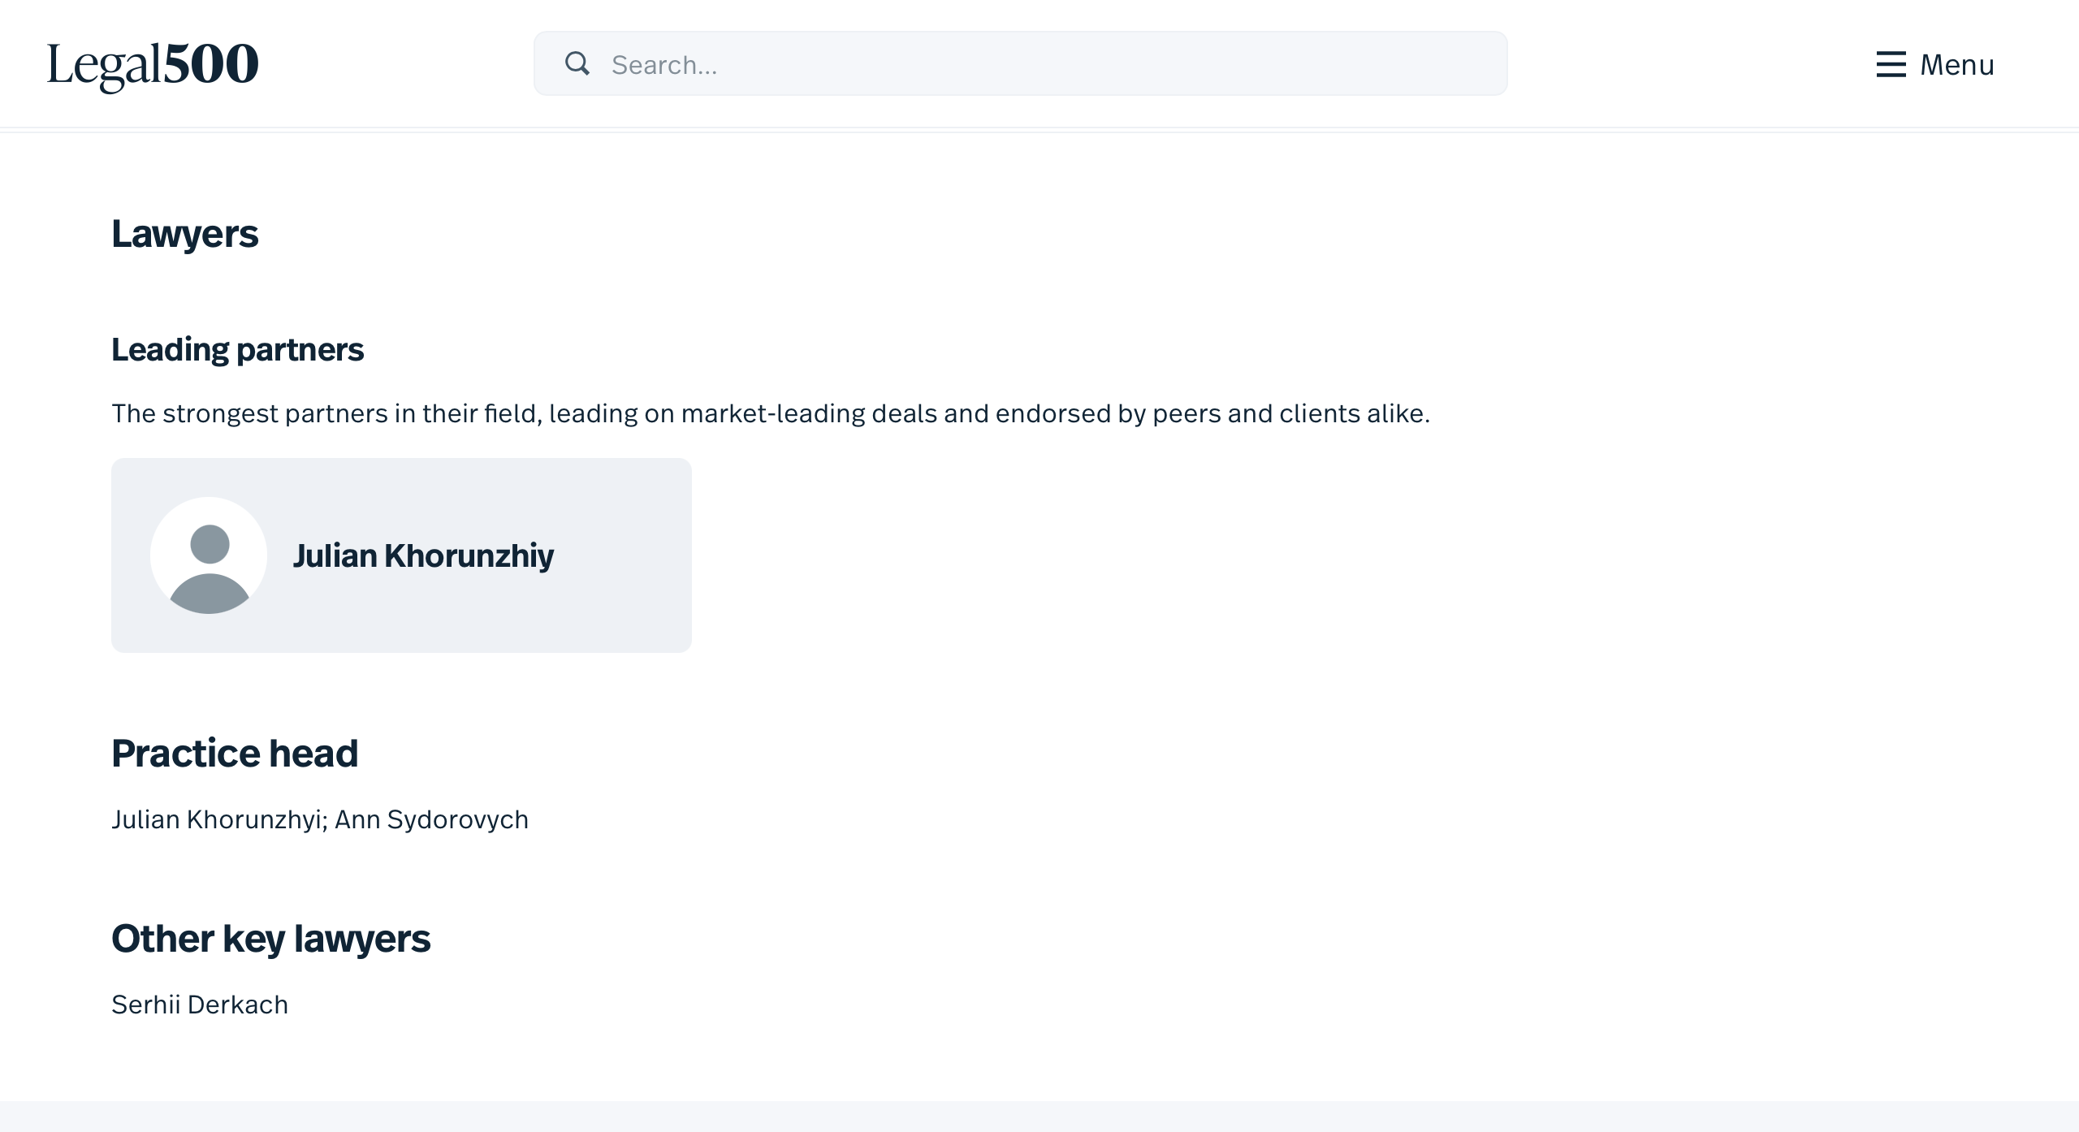Click the Legal500 logo

(153, 64)
